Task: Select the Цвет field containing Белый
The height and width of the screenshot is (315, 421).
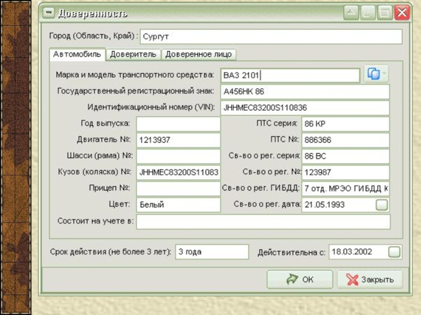Action: (178, 205)
